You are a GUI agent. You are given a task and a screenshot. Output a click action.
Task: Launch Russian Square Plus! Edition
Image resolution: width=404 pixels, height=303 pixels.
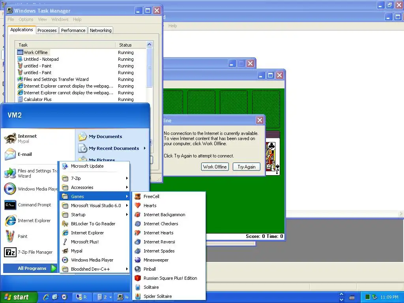pos(169,278)
